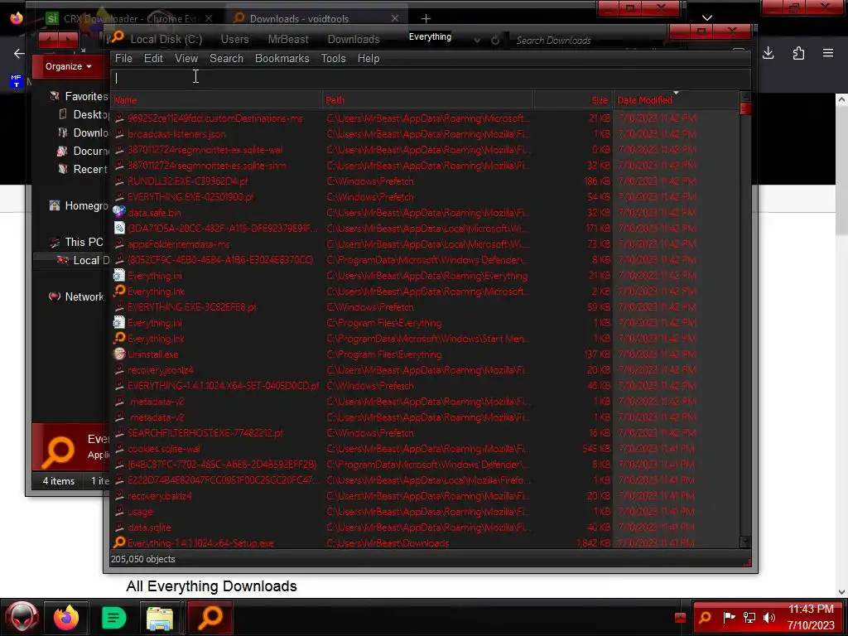
Task: Select the Uninstall.exe result row
Action: pos(425,354)
